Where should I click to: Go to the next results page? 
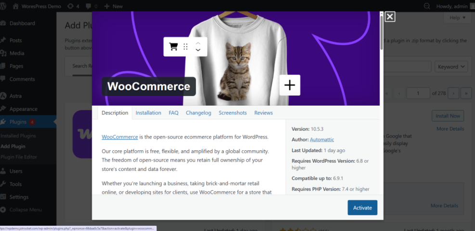click(x=453, y=93)
